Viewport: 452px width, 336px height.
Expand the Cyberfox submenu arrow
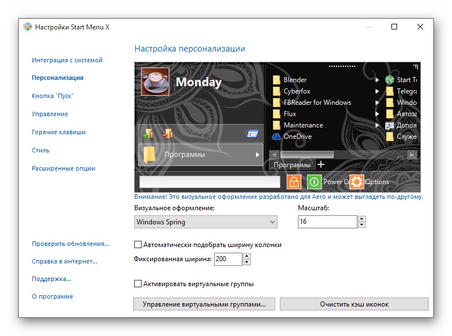point(377,91)
